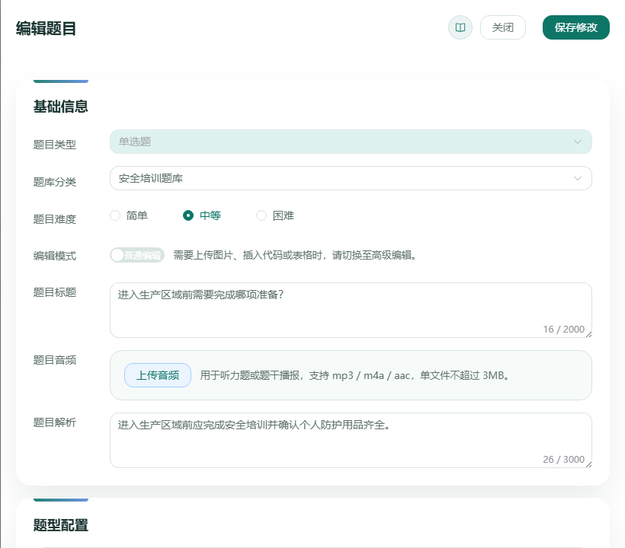Click the 题库分类 field label

click(55, 182)
